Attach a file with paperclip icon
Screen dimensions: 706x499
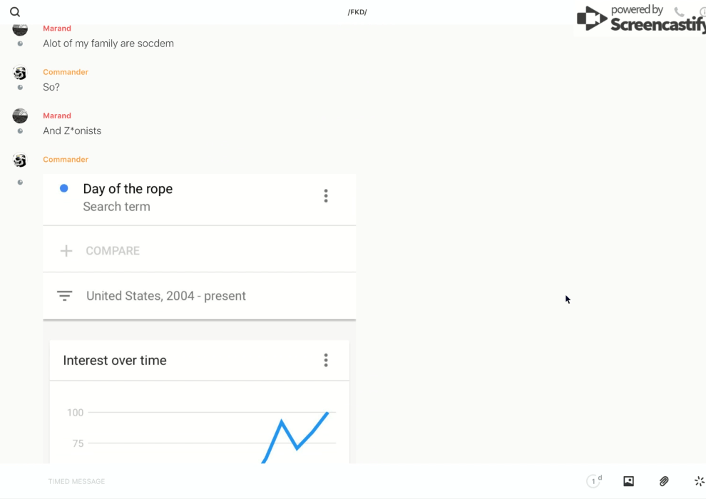tap(664, 481)
